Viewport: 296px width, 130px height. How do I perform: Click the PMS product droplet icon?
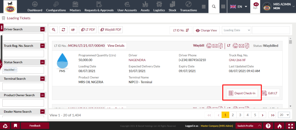pos(62,62)
